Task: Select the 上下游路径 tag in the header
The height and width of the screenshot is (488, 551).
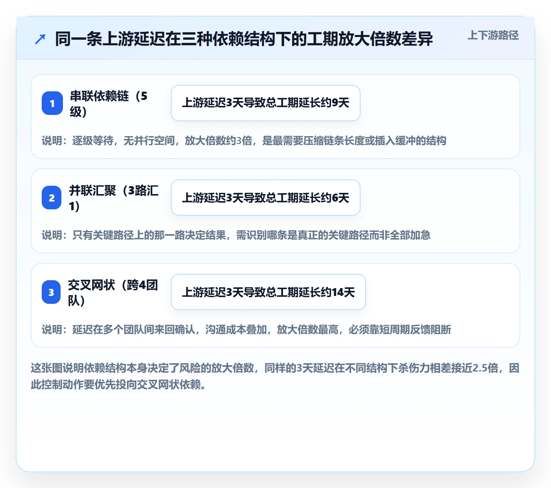Action: coord(493,35)
